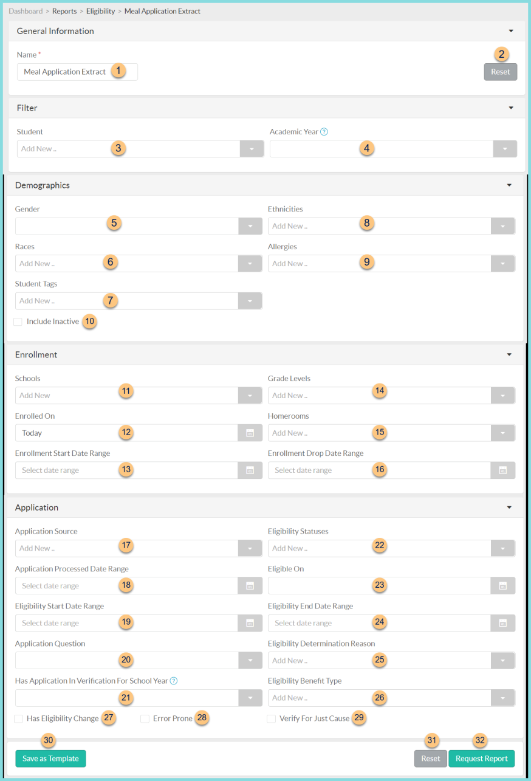This screenshot has height=781, width=531.
Task: Navigate to Reports via the breadcrumb
Action: (64, 11)
